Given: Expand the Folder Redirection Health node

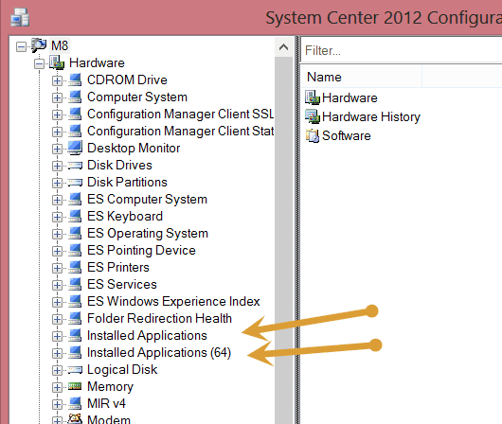Looking at the screenshot, I should click(x=57, y=319).
